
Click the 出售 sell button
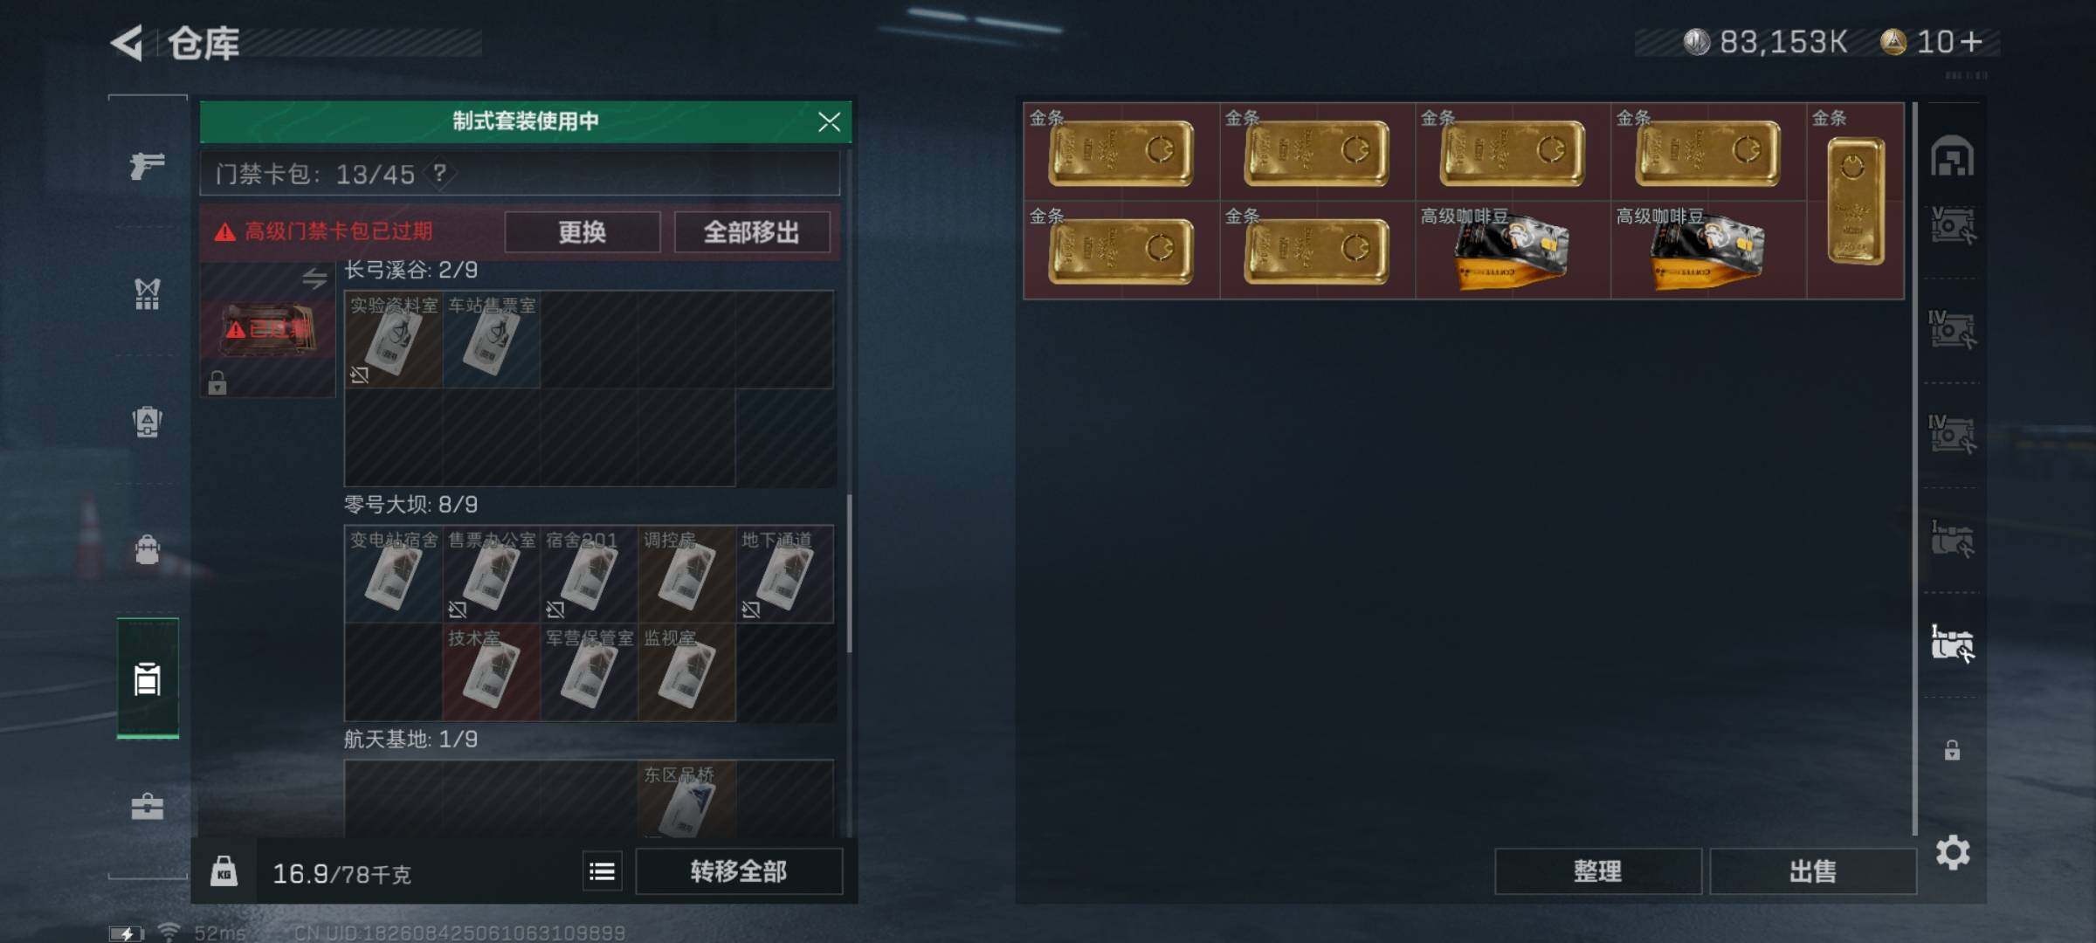(1812, 871)
